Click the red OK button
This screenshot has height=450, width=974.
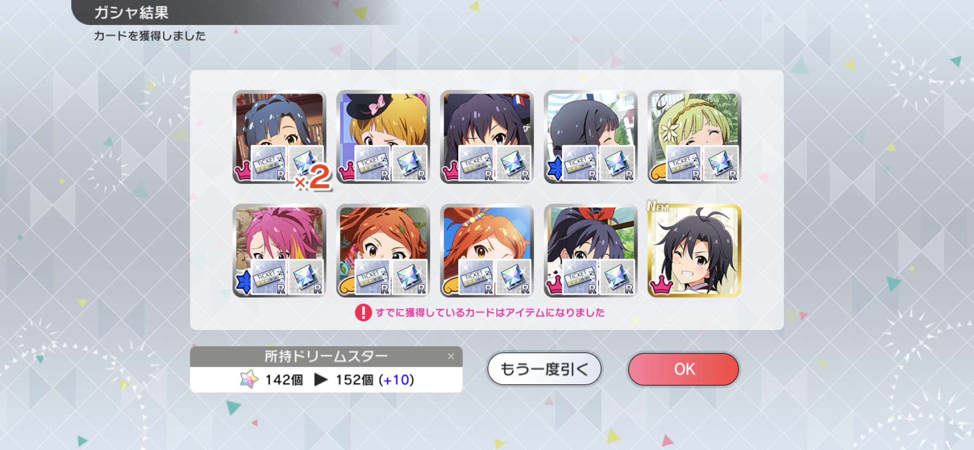(x=683, y=369)
